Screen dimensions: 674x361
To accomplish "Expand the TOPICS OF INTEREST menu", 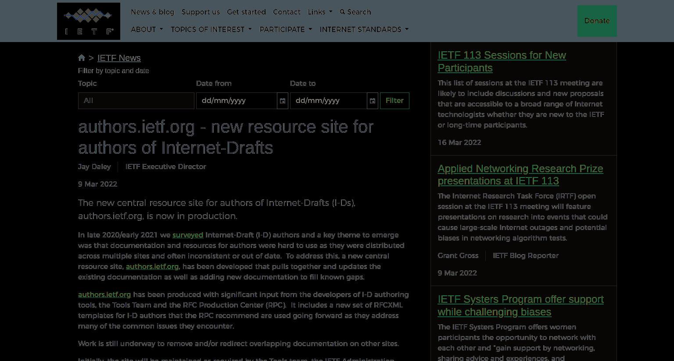I will click(x=211, y=29).
